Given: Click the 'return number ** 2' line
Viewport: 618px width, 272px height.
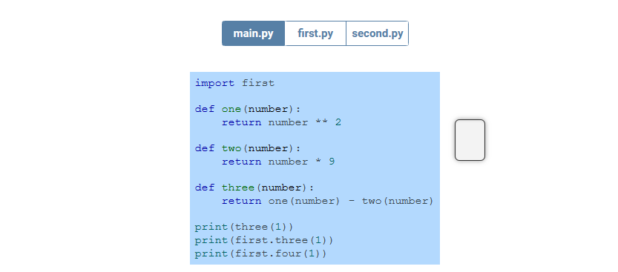Looking at the screenshot, I should pyautogui.click(x=281, y=122).
